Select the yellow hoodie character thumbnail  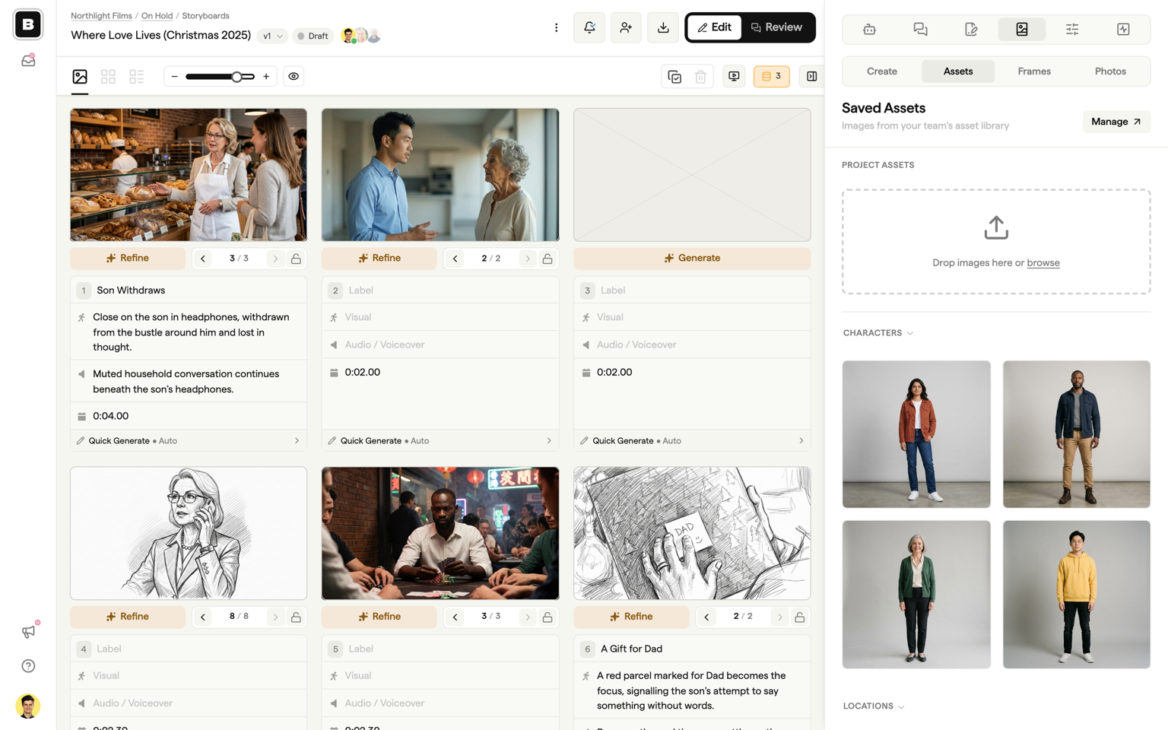point(1076,595)
